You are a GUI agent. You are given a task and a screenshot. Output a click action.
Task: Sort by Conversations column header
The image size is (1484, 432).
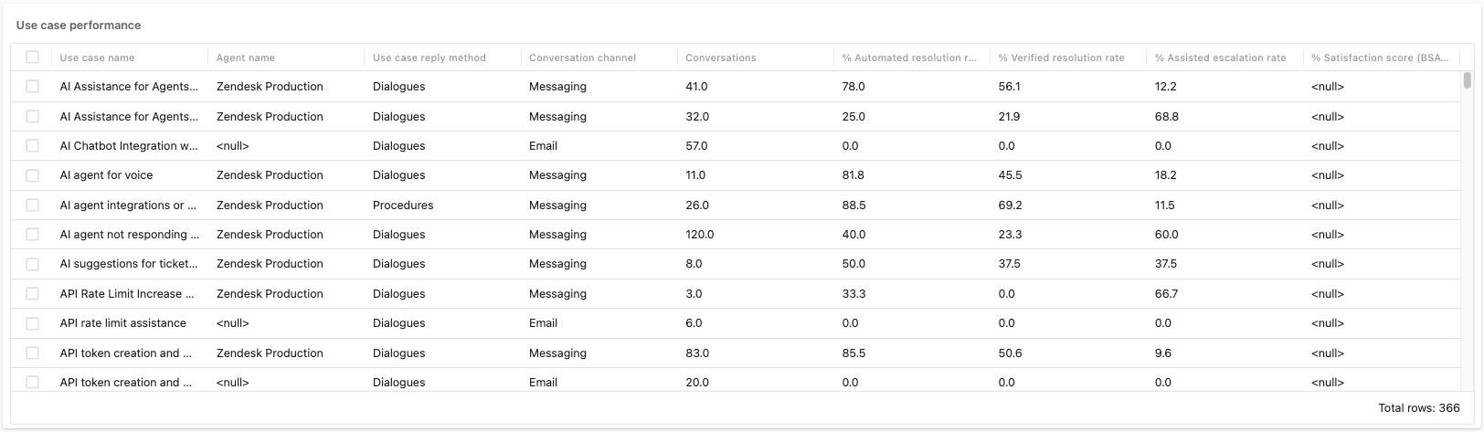(721, 58)
